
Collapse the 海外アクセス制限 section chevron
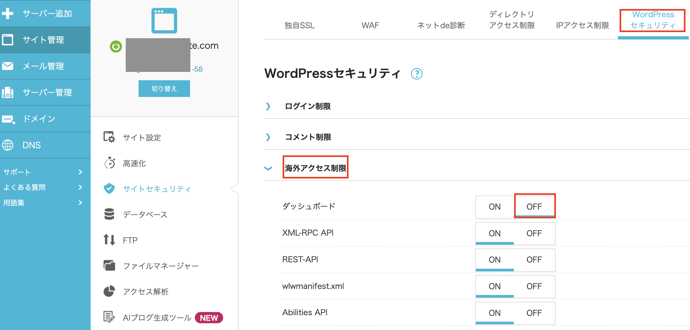[x=268, y=168]
